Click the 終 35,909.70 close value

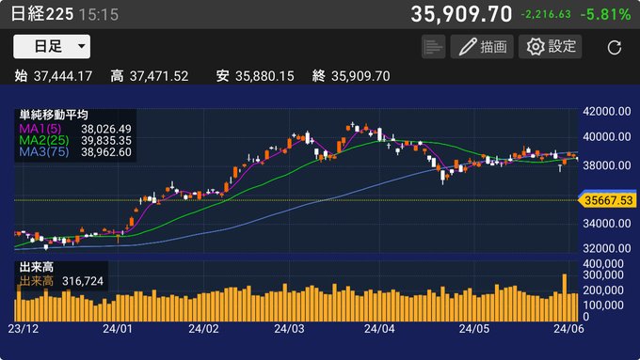(351, 76)
